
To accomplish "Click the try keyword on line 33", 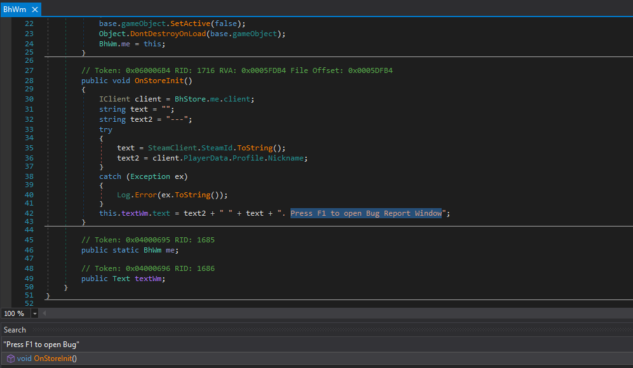I will pyautogui.click(x=106, y=130).
